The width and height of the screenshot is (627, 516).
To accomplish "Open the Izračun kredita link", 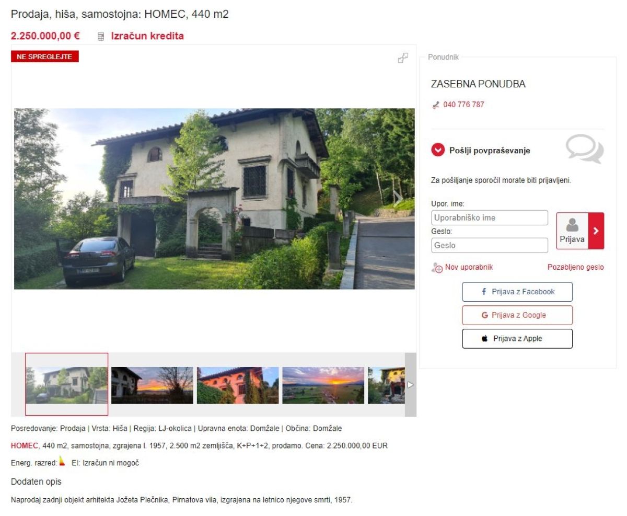I will (x=147, y=37).
